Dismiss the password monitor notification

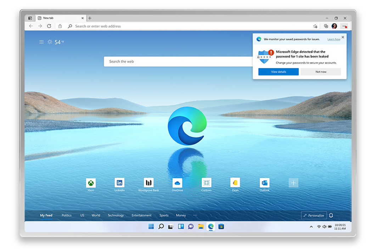(343, 37)
